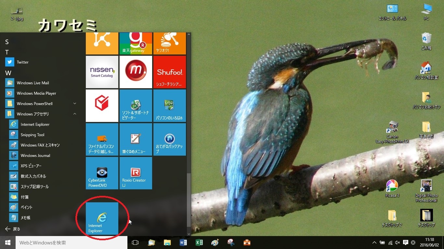Open ソフト&サポートナビゲーター tile
The width and height of the screenshot is (444, 249).
point(136,106)
